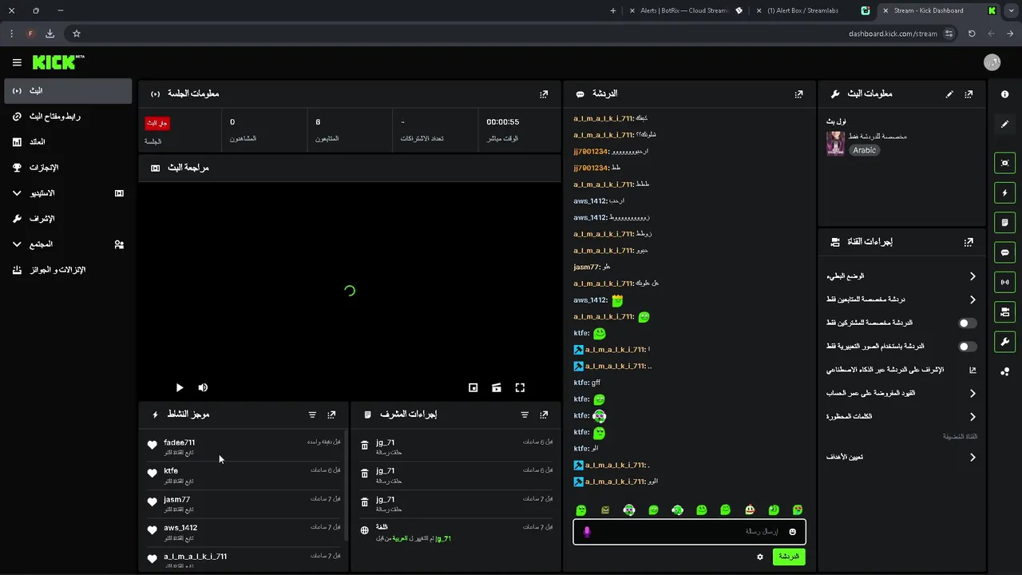The image size is (1022, 575).
Task: Filter موجز النشاط activity feed
Action: 312,414
